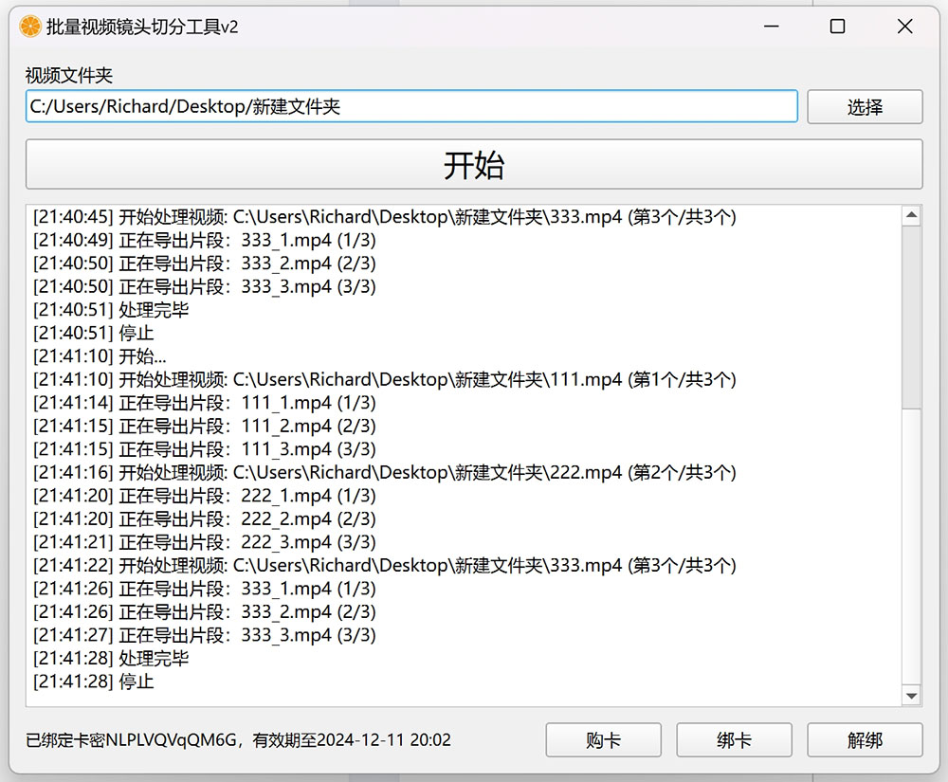The image size is (948, 782).
Task: Click the log panel scrollbar thumb
Action: [x=911, y=318]
